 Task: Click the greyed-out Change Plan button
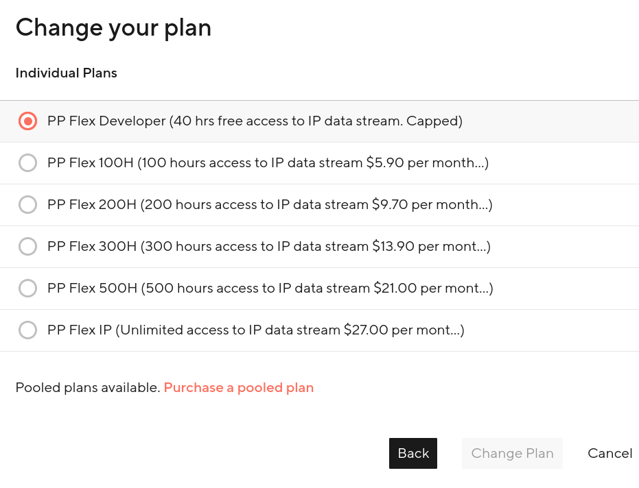tap(512, 453)
